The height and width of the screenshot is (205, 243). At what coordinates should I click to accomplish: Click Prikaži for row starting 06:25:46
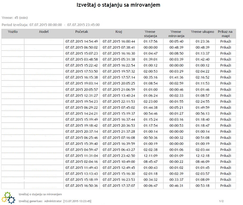225,138
